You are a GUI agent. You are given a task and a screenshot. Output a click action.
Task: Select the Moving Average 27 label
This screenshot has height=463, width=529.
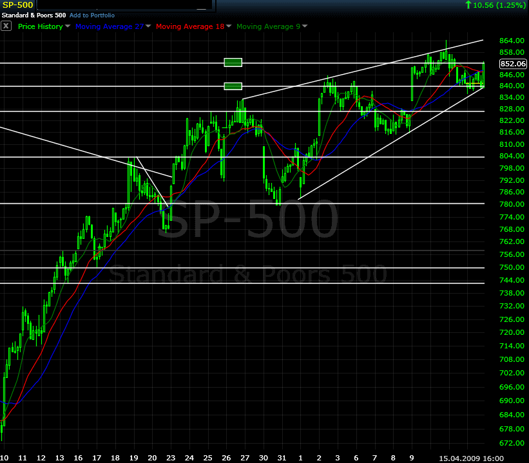pos(110,26)
